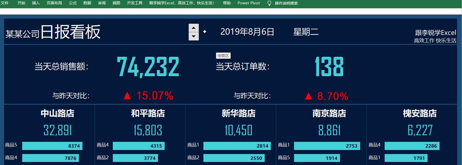Select total orders value 138
This screenshot has height=165, width=462.
(329, 67)
